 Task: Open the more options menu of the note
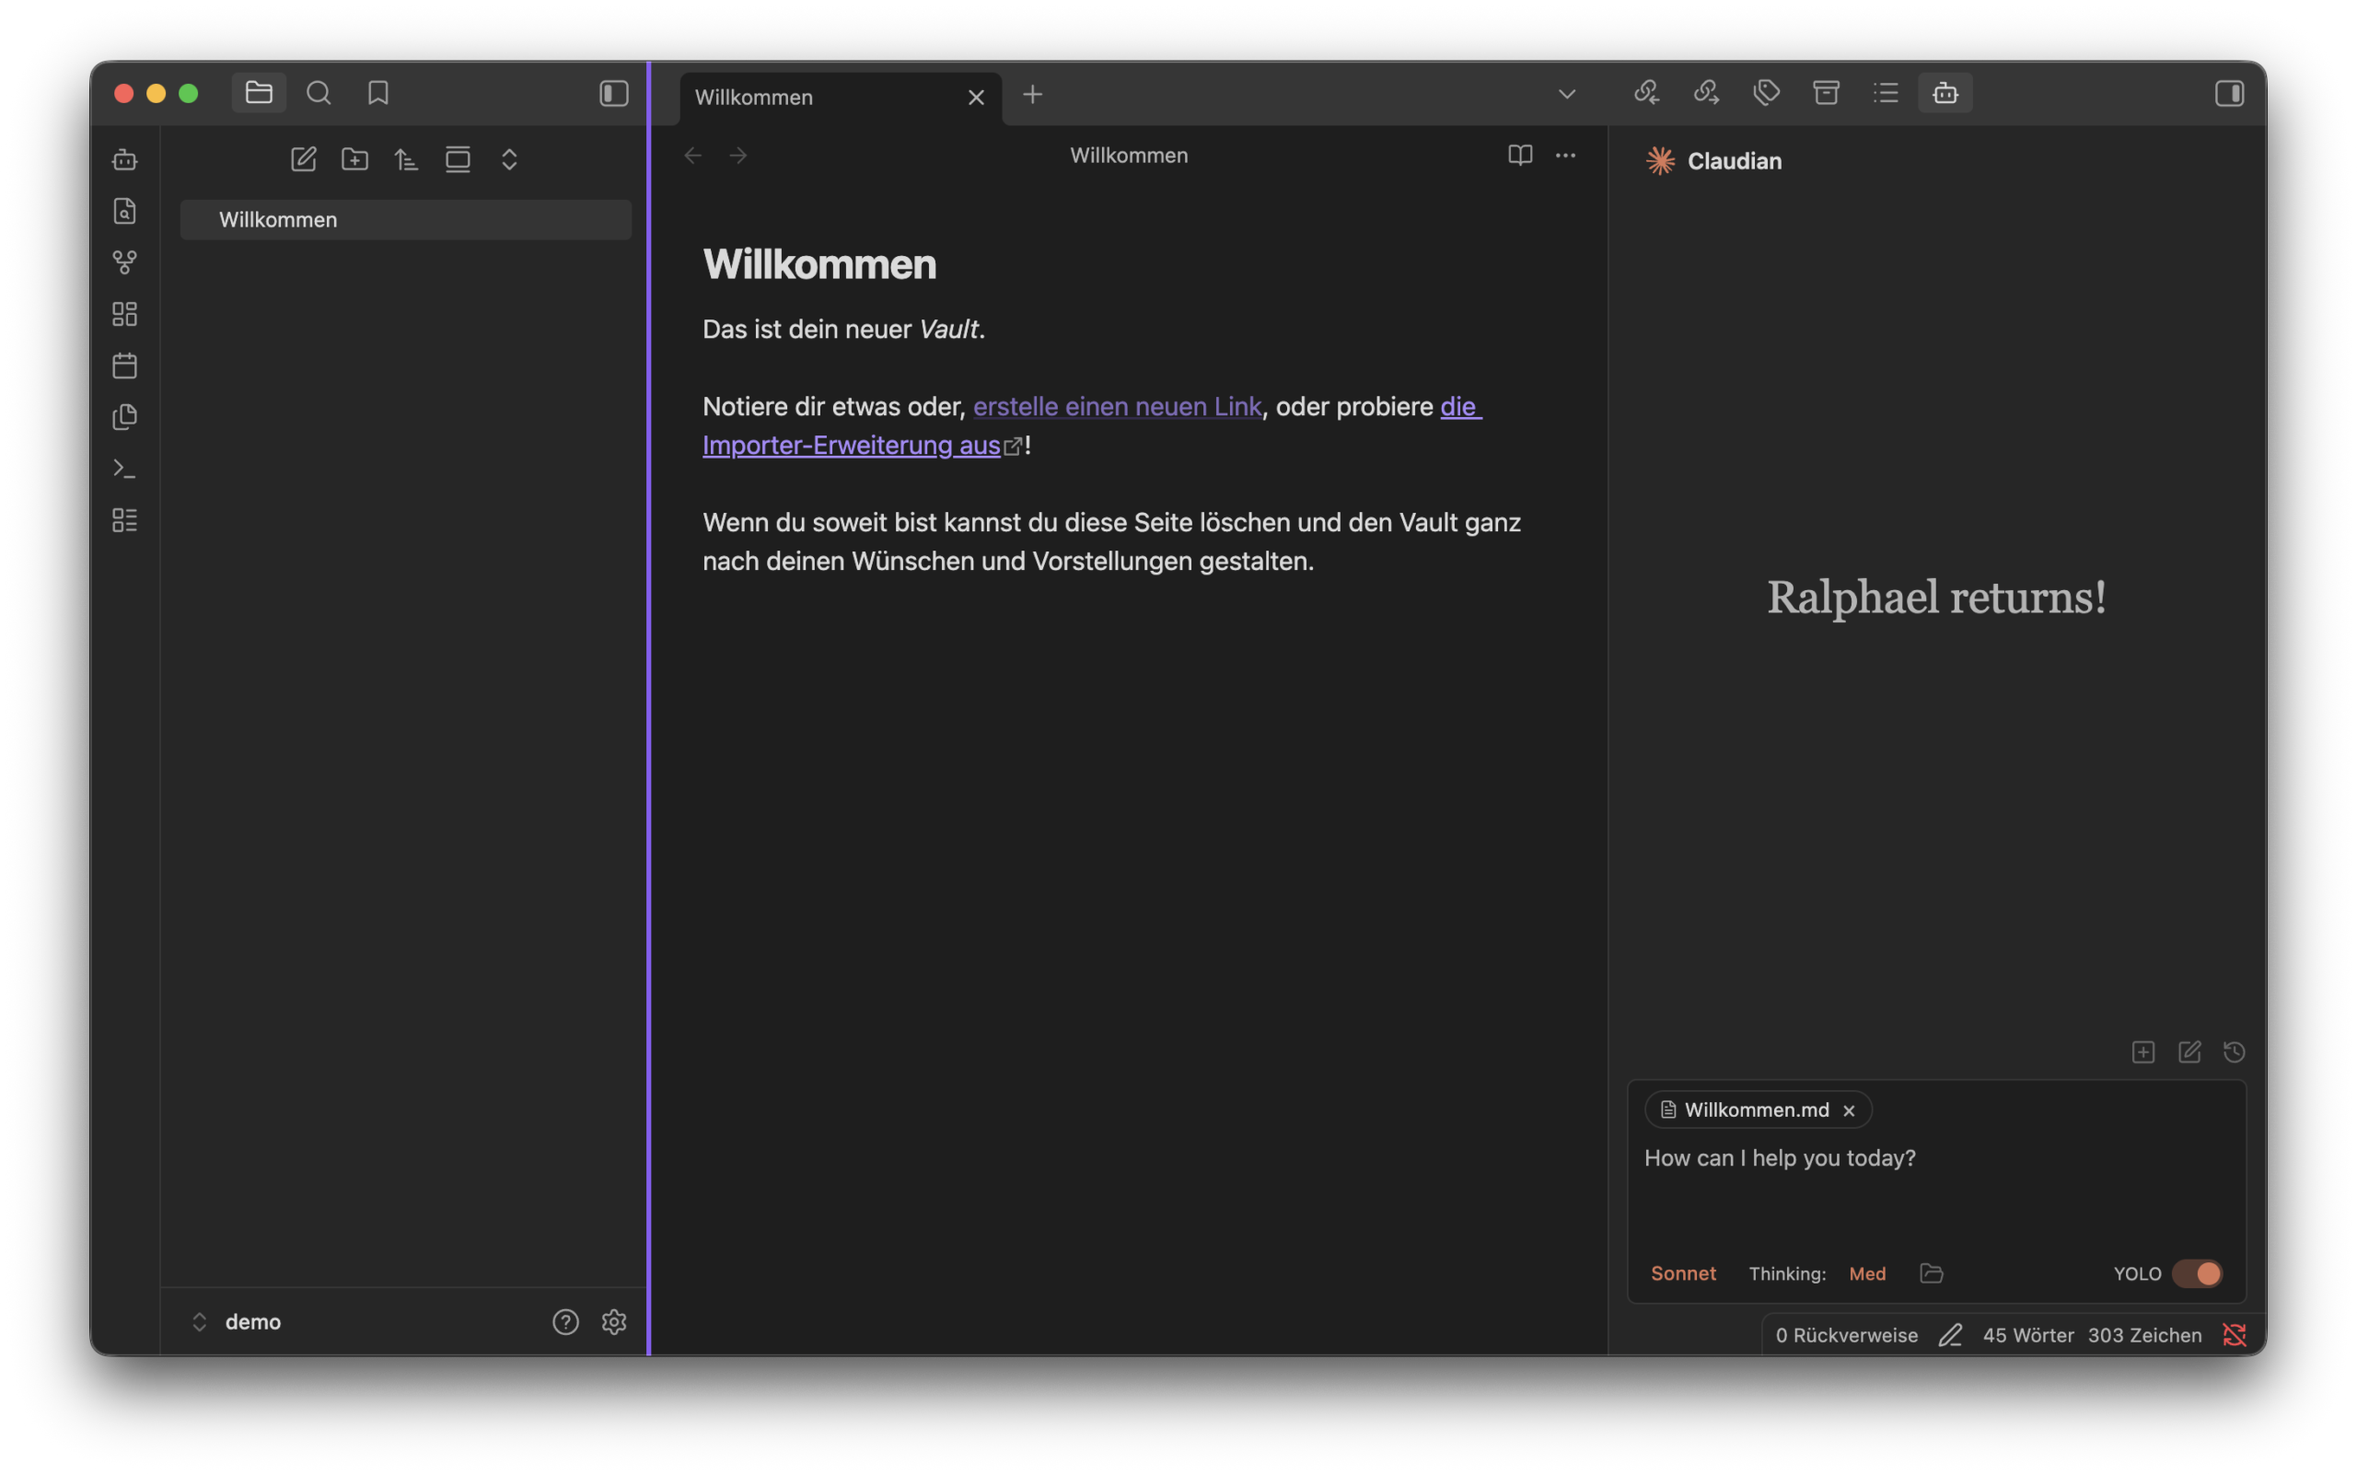[1566, 155]
